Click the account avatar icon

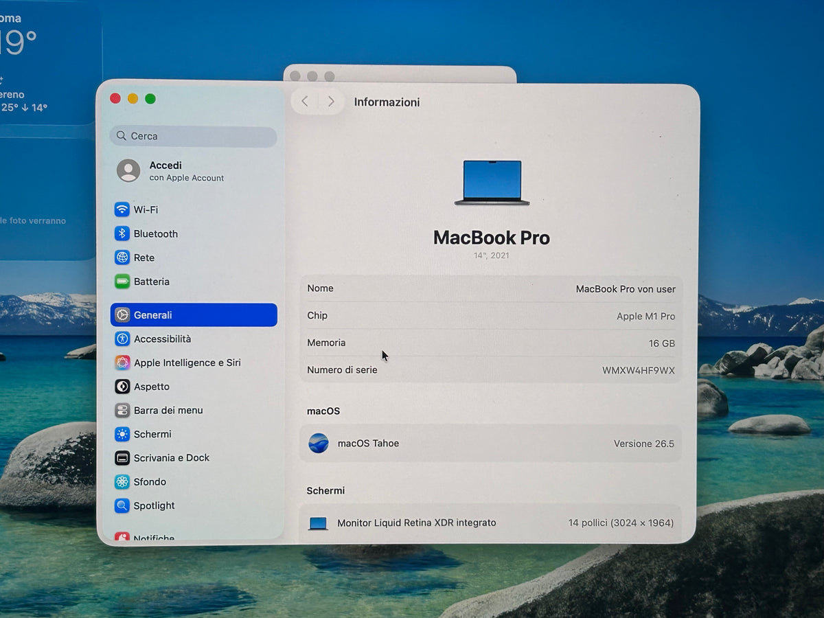pyautogui.click(x=128, y=170)
